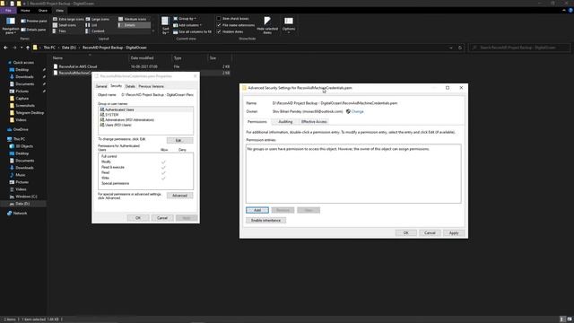Click Add in Advanced Security Settings
This screenshot has width=574, height=323.
[x=257, y=210]
